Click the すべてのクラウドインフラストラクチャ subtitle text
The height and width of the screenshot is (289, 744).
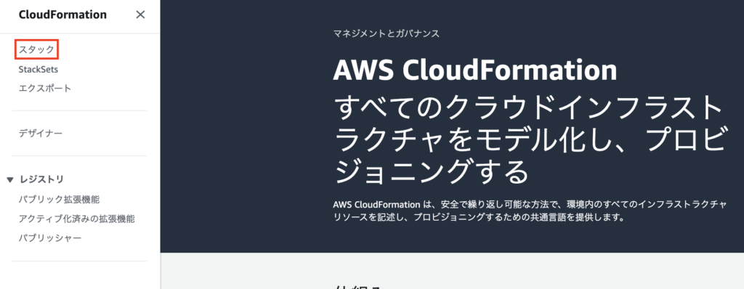[x=529, y=140]
